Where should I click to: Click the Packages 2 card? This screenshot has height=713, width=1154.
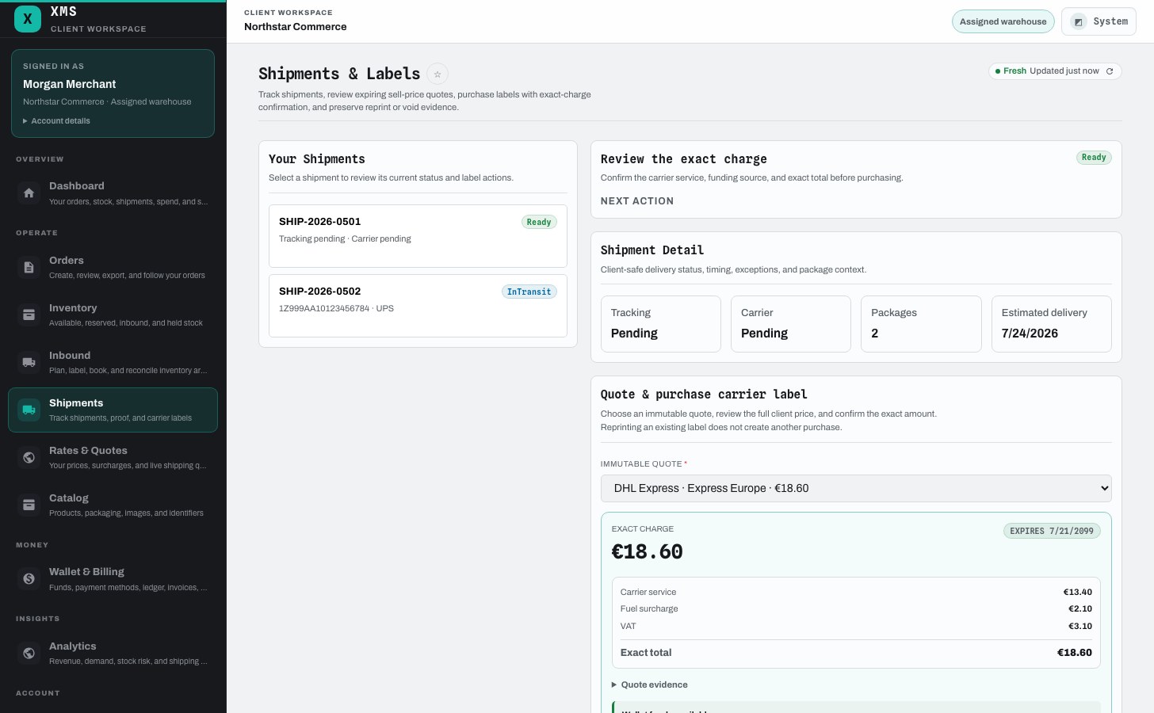[921, 324]
